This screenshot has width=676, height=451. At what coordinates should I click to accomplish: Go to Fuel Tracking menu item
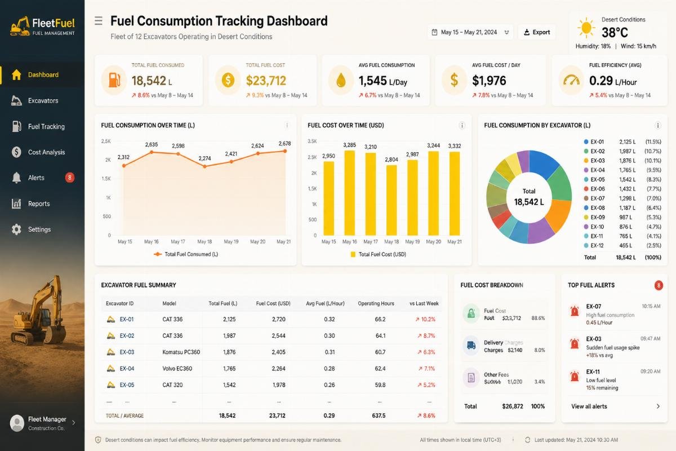(42, 126)
